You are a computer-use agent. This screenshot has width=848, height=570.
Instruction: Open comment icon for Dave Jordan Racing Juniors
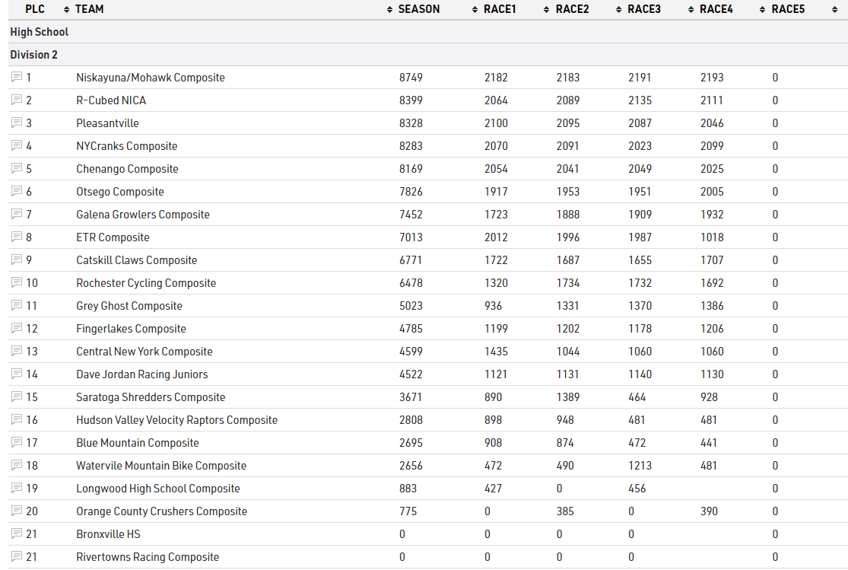[17, 374]
